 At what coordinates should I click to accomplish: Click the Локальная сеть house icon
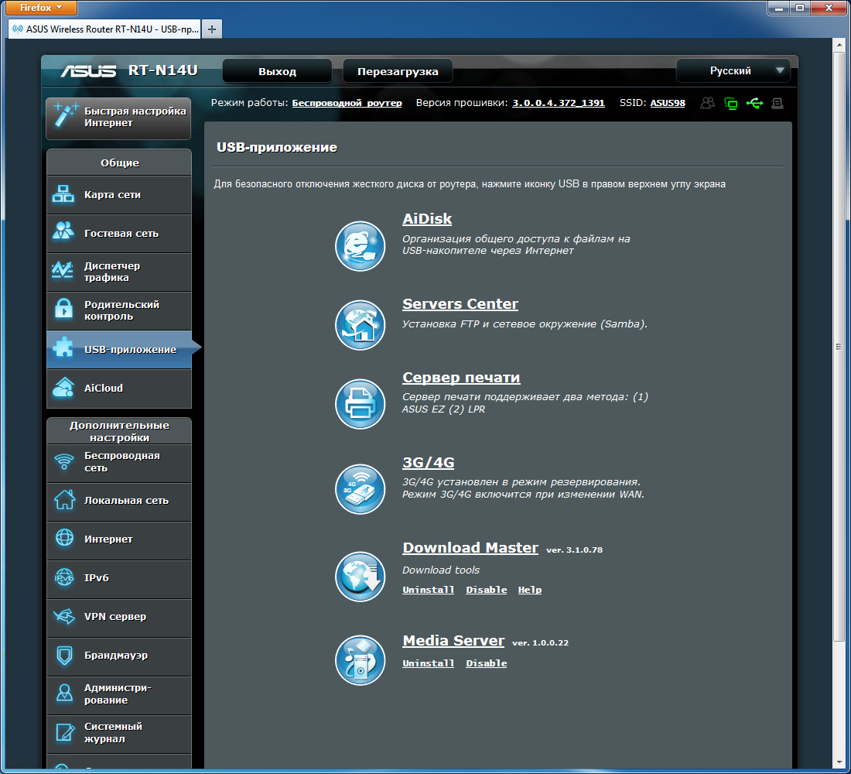64,499
